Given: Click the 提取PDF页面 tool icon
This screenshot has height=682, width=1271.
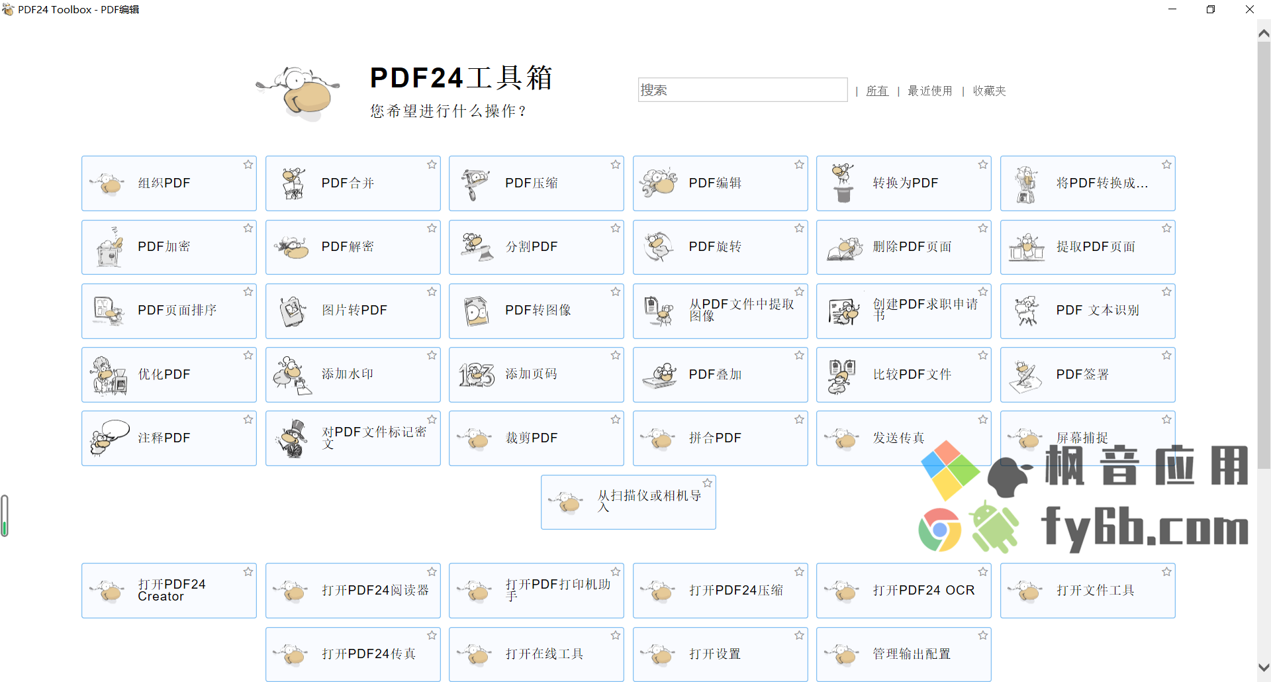Looking at the screenshot, I should [x=1027, y=247].
